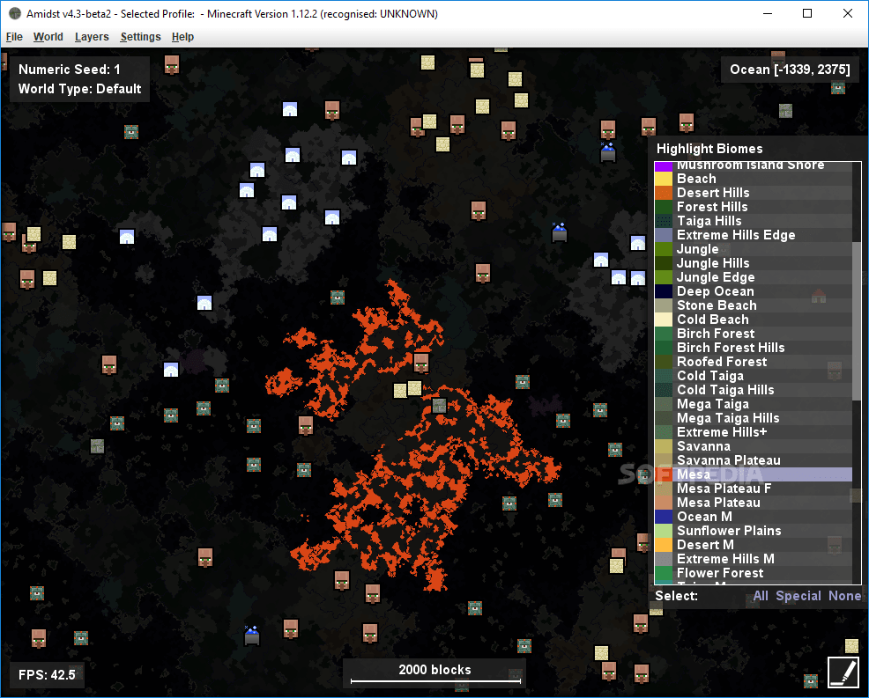Open the File menu

(x=14, y=37)
